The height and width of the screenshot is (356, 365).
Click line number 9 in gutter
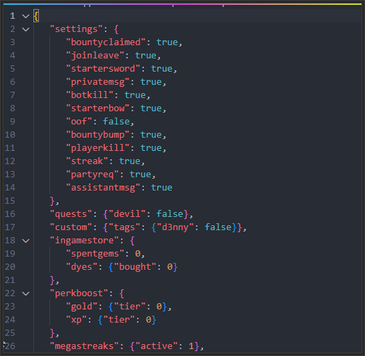click(13, 122)
